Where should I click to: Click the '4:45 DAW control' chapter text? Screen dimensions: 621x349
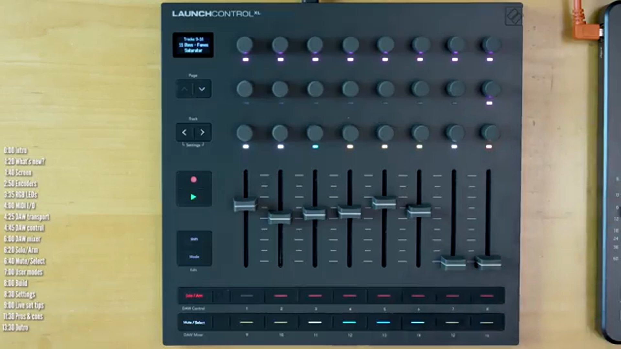tap(24, 228)
